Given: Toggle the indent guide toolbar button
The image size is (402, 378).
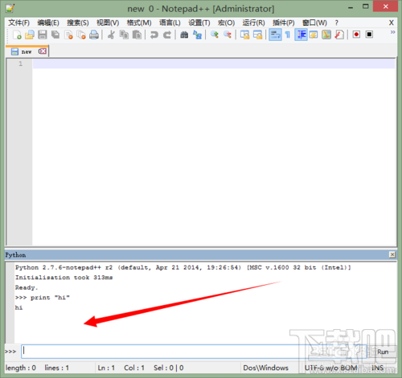Looking at the screenshot, I should pos(301,35).
